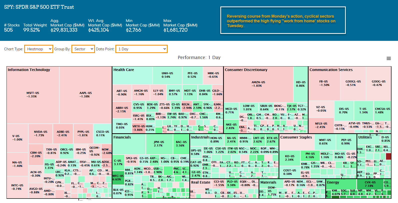Click the CVX-US 7.18% tile

point(370,184)
